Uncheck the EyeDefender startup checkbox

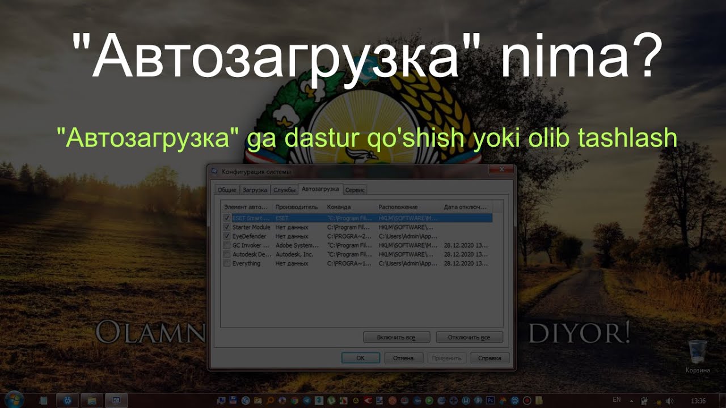227,236
